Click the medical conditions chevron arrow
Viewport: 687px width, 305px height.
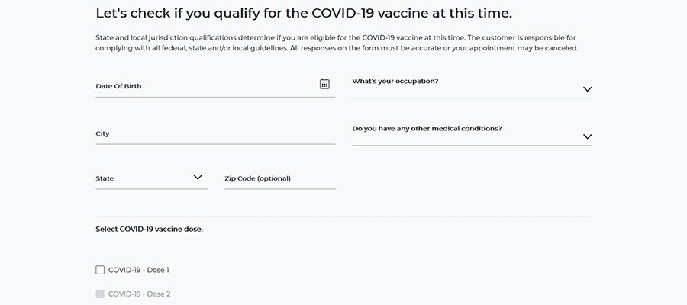pos(587,136)
